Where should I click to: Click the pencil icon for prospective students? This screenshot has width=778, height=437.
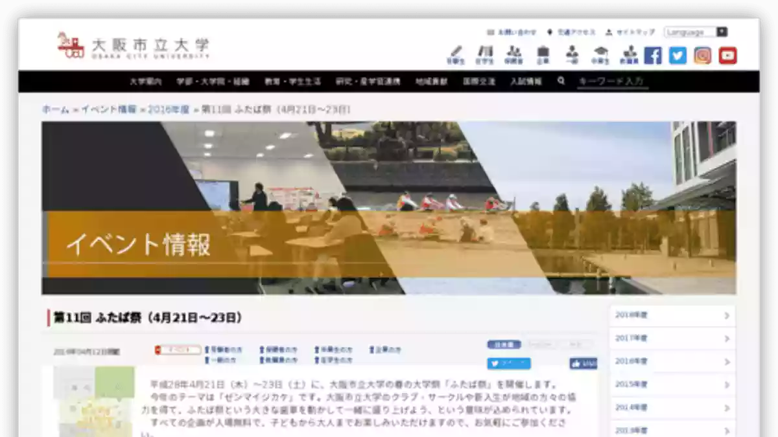click(456, 54)
